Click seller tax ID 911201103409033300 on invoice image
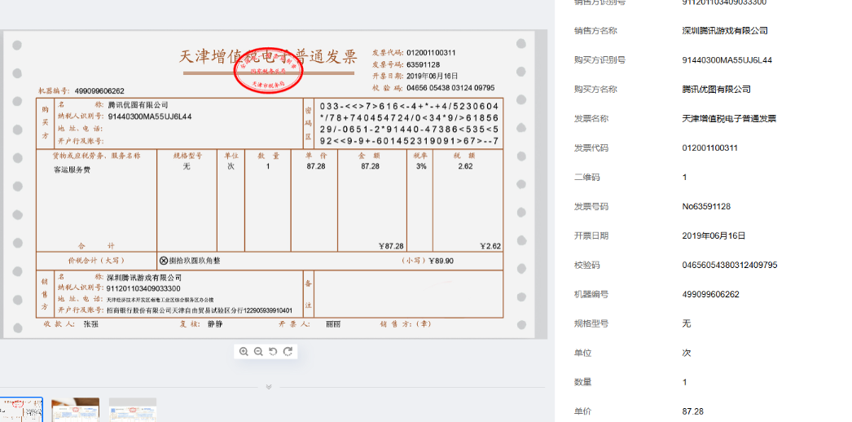This screenshot has width=852, height=422. click(143, 288)
